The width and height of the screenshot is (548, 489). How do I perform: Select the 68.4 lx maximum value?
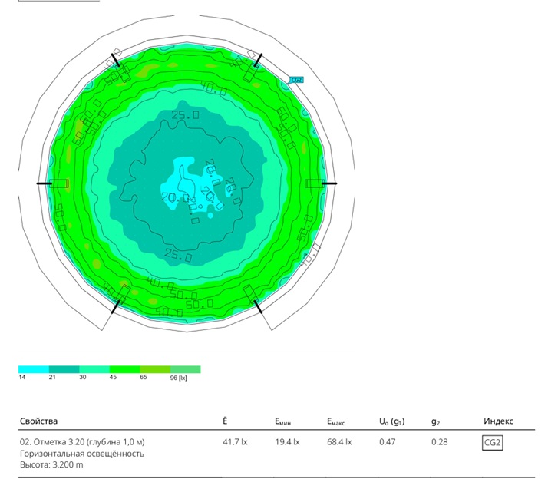(x=339, y=442)
